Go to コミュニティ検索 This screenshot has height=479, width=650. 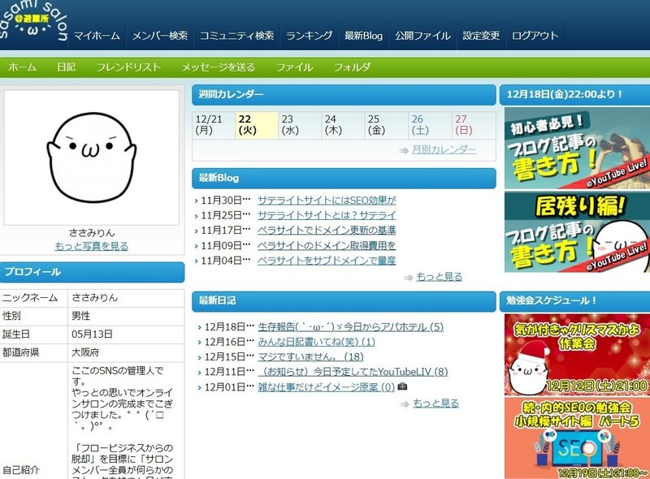point(236,36)
